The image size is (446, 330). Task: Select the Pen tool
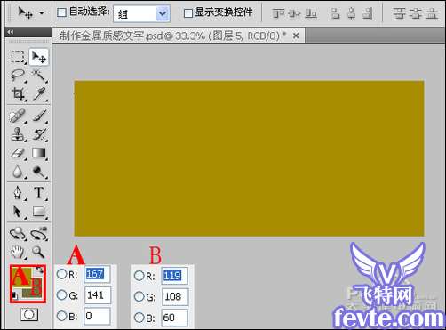tap(18, 193)
